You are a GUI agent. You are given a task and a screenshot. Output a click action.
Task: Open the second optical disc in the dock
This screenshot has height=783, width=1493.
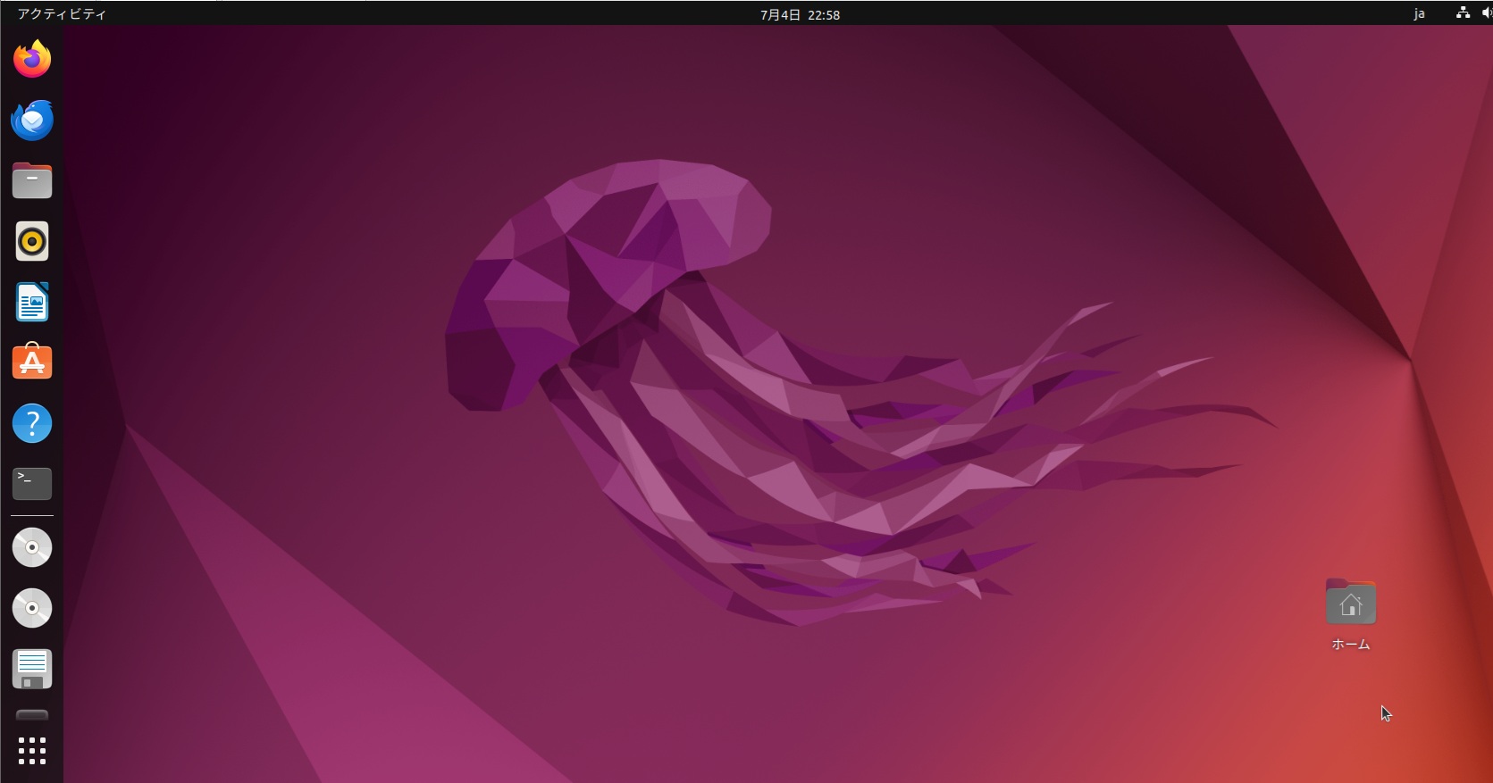click(x=32, y=608)
